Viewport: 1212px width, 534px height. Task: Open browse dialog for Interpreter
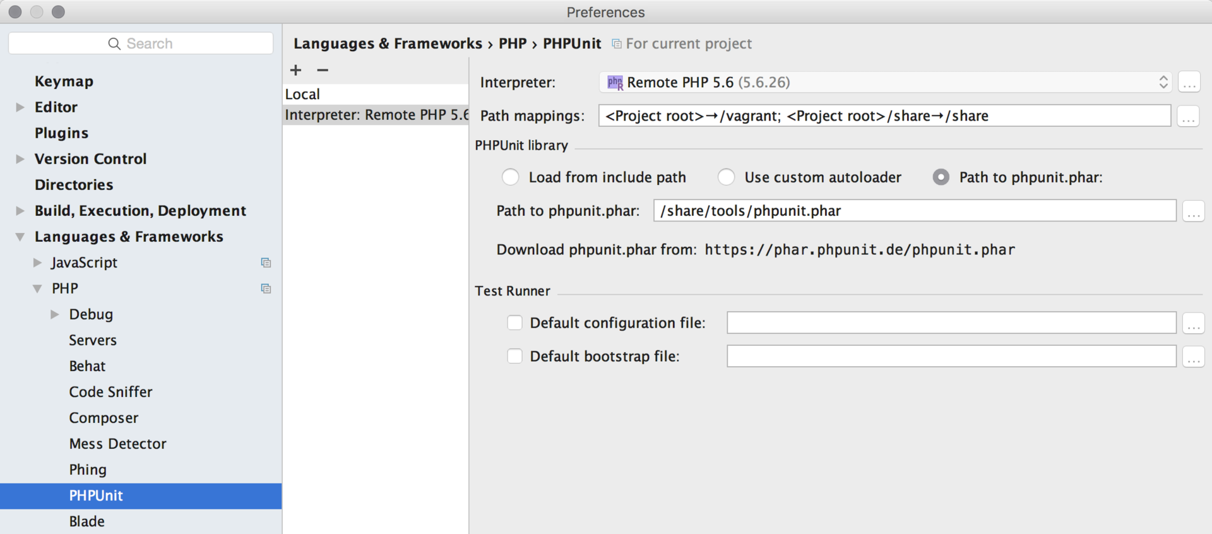pos(1189,83)
